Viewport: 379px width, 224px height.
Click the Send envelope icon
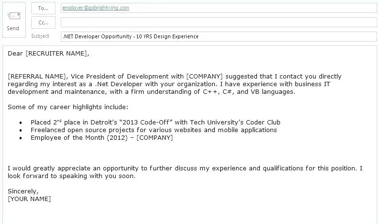point(13,16)
